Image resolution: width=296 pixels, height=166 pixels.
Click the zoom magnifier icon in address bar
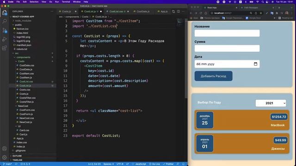[x=251, y=13]
